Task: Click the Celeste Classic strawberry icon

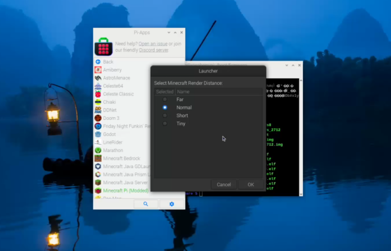Action: [x=98, y=94]
